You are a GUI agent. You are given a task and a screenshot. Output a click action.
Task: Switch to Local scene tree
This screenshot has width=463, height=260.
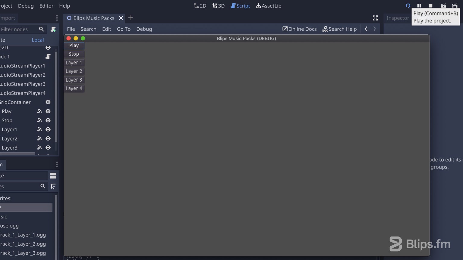click(38, 40)
